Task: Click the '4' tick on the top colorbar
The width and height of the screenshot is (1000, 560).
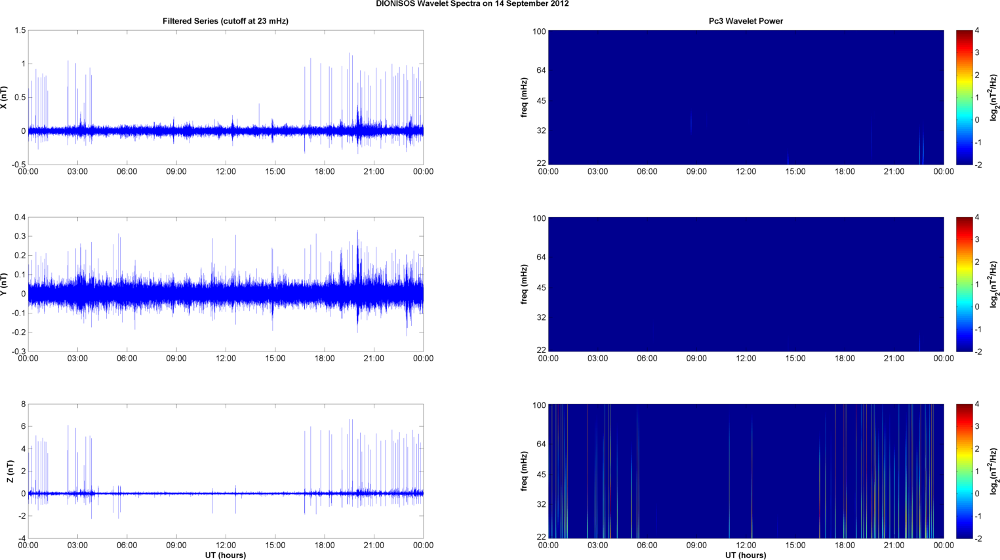Action: coord(977,31)
